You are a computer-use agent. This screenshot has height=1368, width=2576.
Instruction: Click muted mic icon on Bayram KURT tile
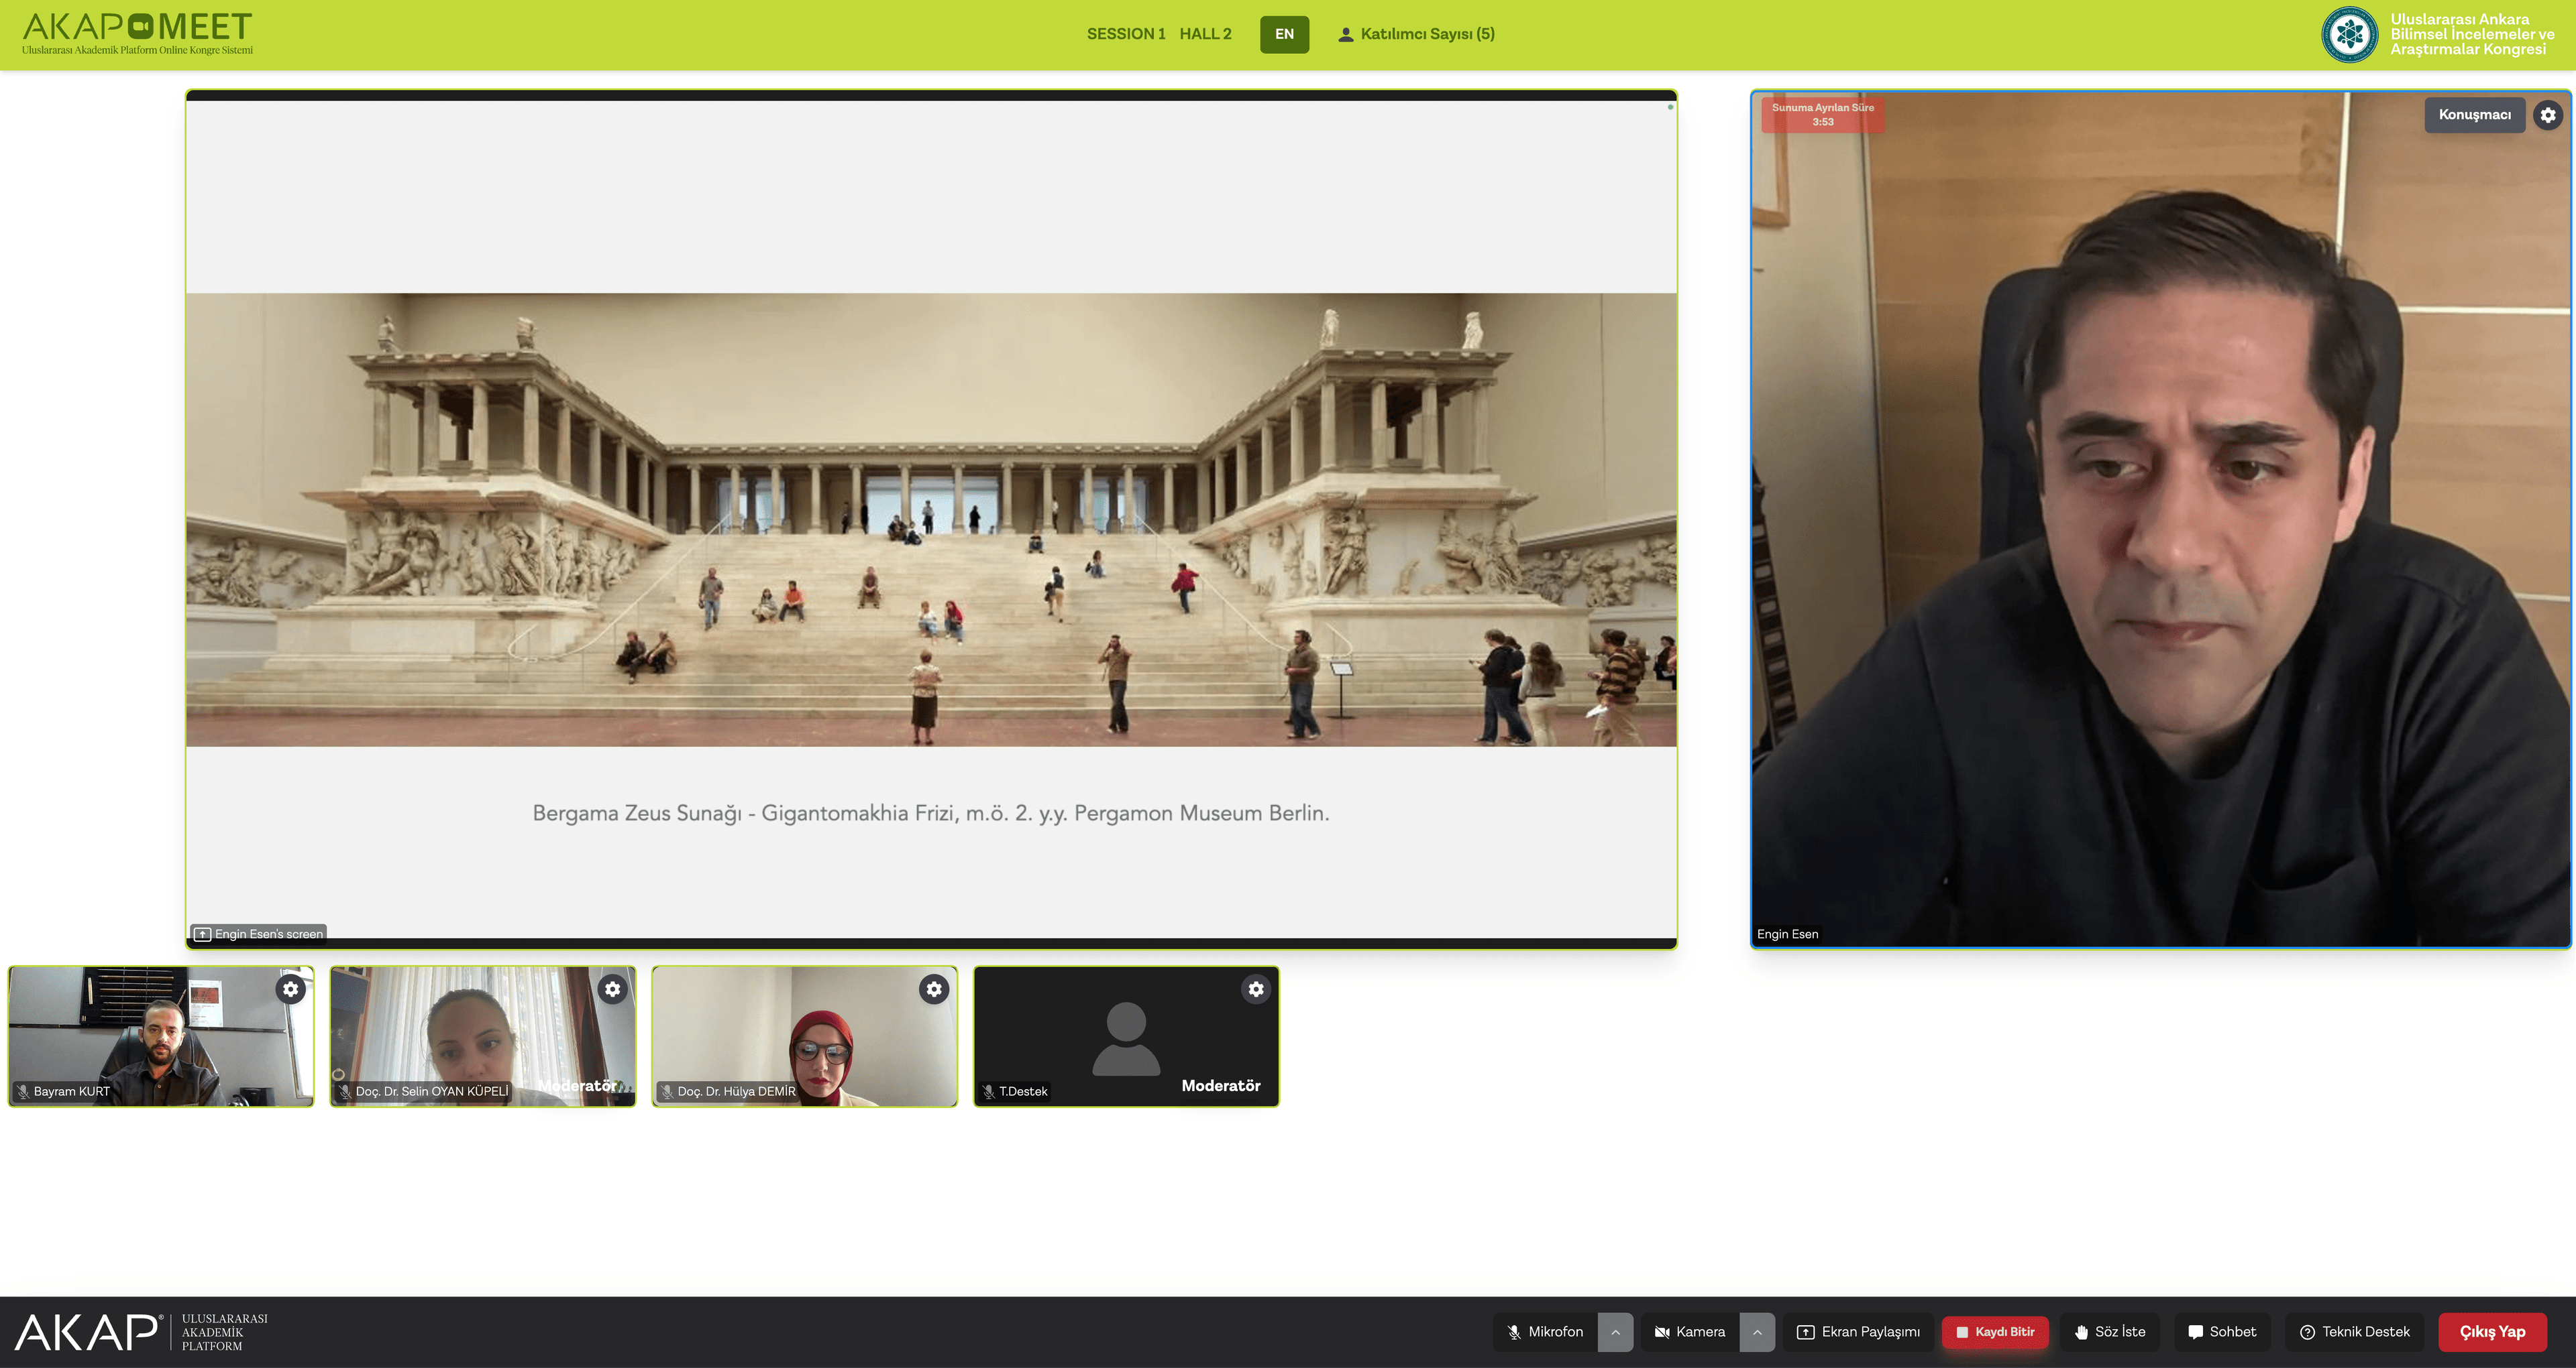[23, 1091]
